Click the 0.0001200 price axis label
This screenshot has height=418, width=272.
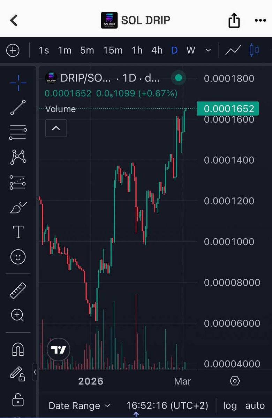click(229, 201)
